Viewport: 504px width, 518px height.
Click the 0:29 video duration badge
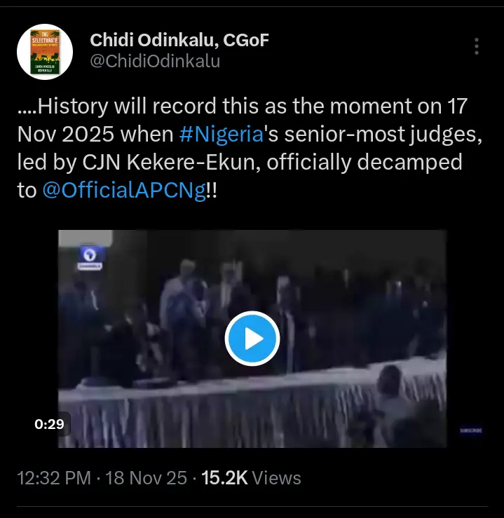(x=49, y=424)
